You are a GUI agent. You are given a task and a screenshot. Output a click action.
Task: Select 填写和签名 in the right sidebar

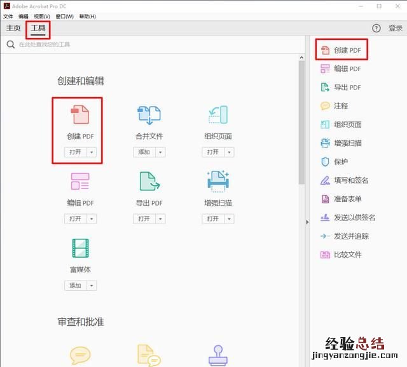pyautogui.click(x=345, y=180)
